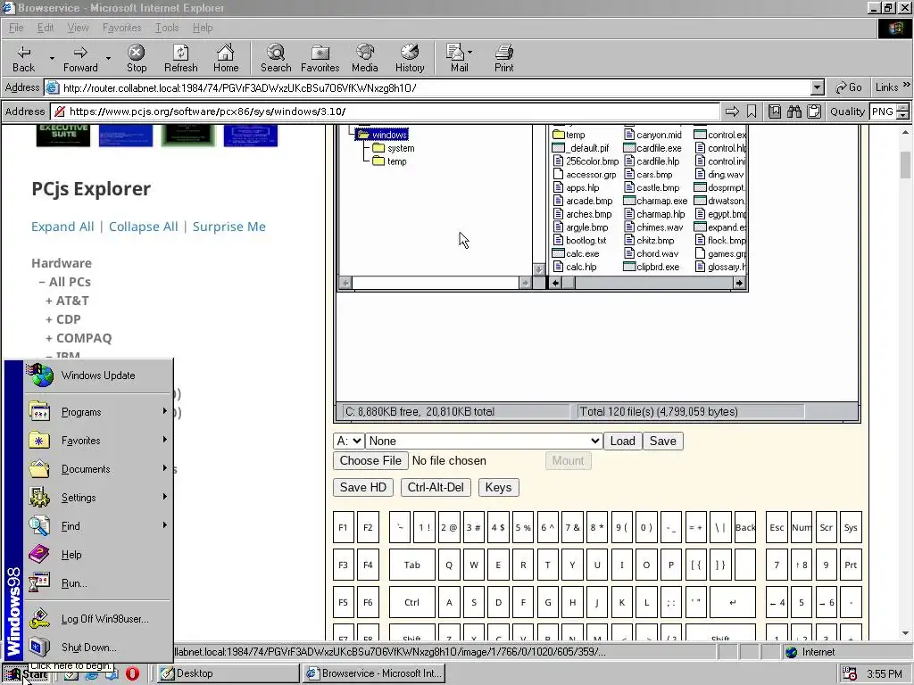Stop page loading with the Stop icon
The width and height of the screenshot is (914, 685).
tap(137, 58)
